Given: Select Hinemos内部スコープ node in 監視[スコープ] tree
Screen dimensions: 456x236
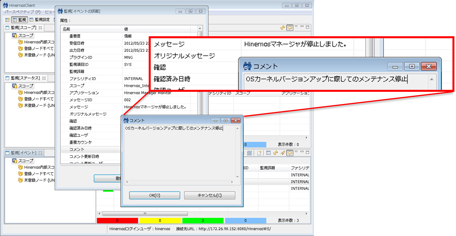Looking at the screenshot, I should (36, 42).
